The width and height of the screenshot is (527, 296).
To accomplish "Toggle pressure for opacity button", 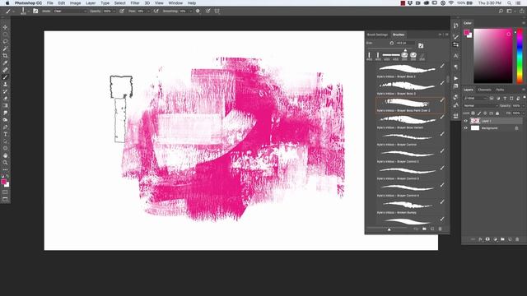I will (122, 11).
